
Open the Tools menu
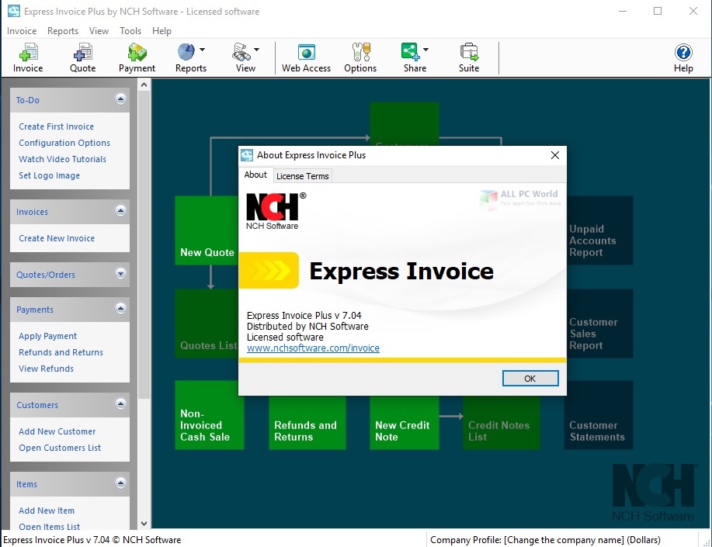coord(130,31)
